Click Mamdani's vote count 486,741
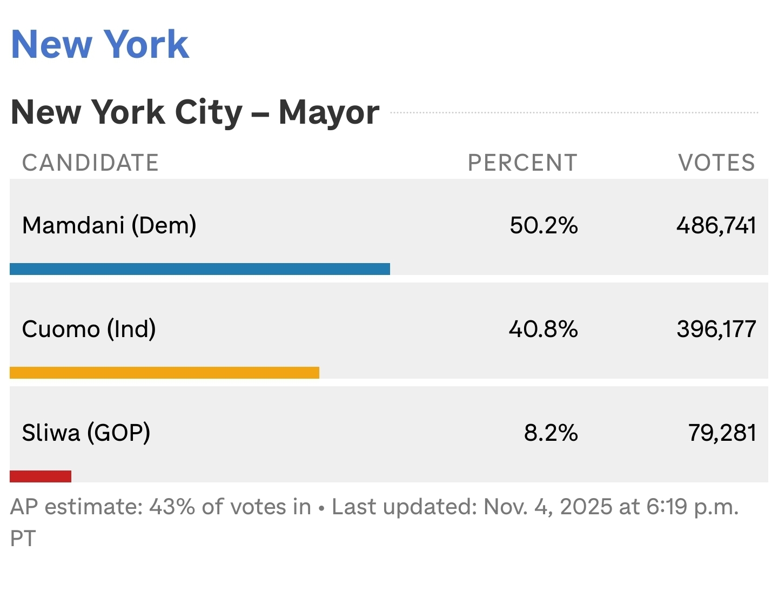The image size is (778, 598). [716, 225]
